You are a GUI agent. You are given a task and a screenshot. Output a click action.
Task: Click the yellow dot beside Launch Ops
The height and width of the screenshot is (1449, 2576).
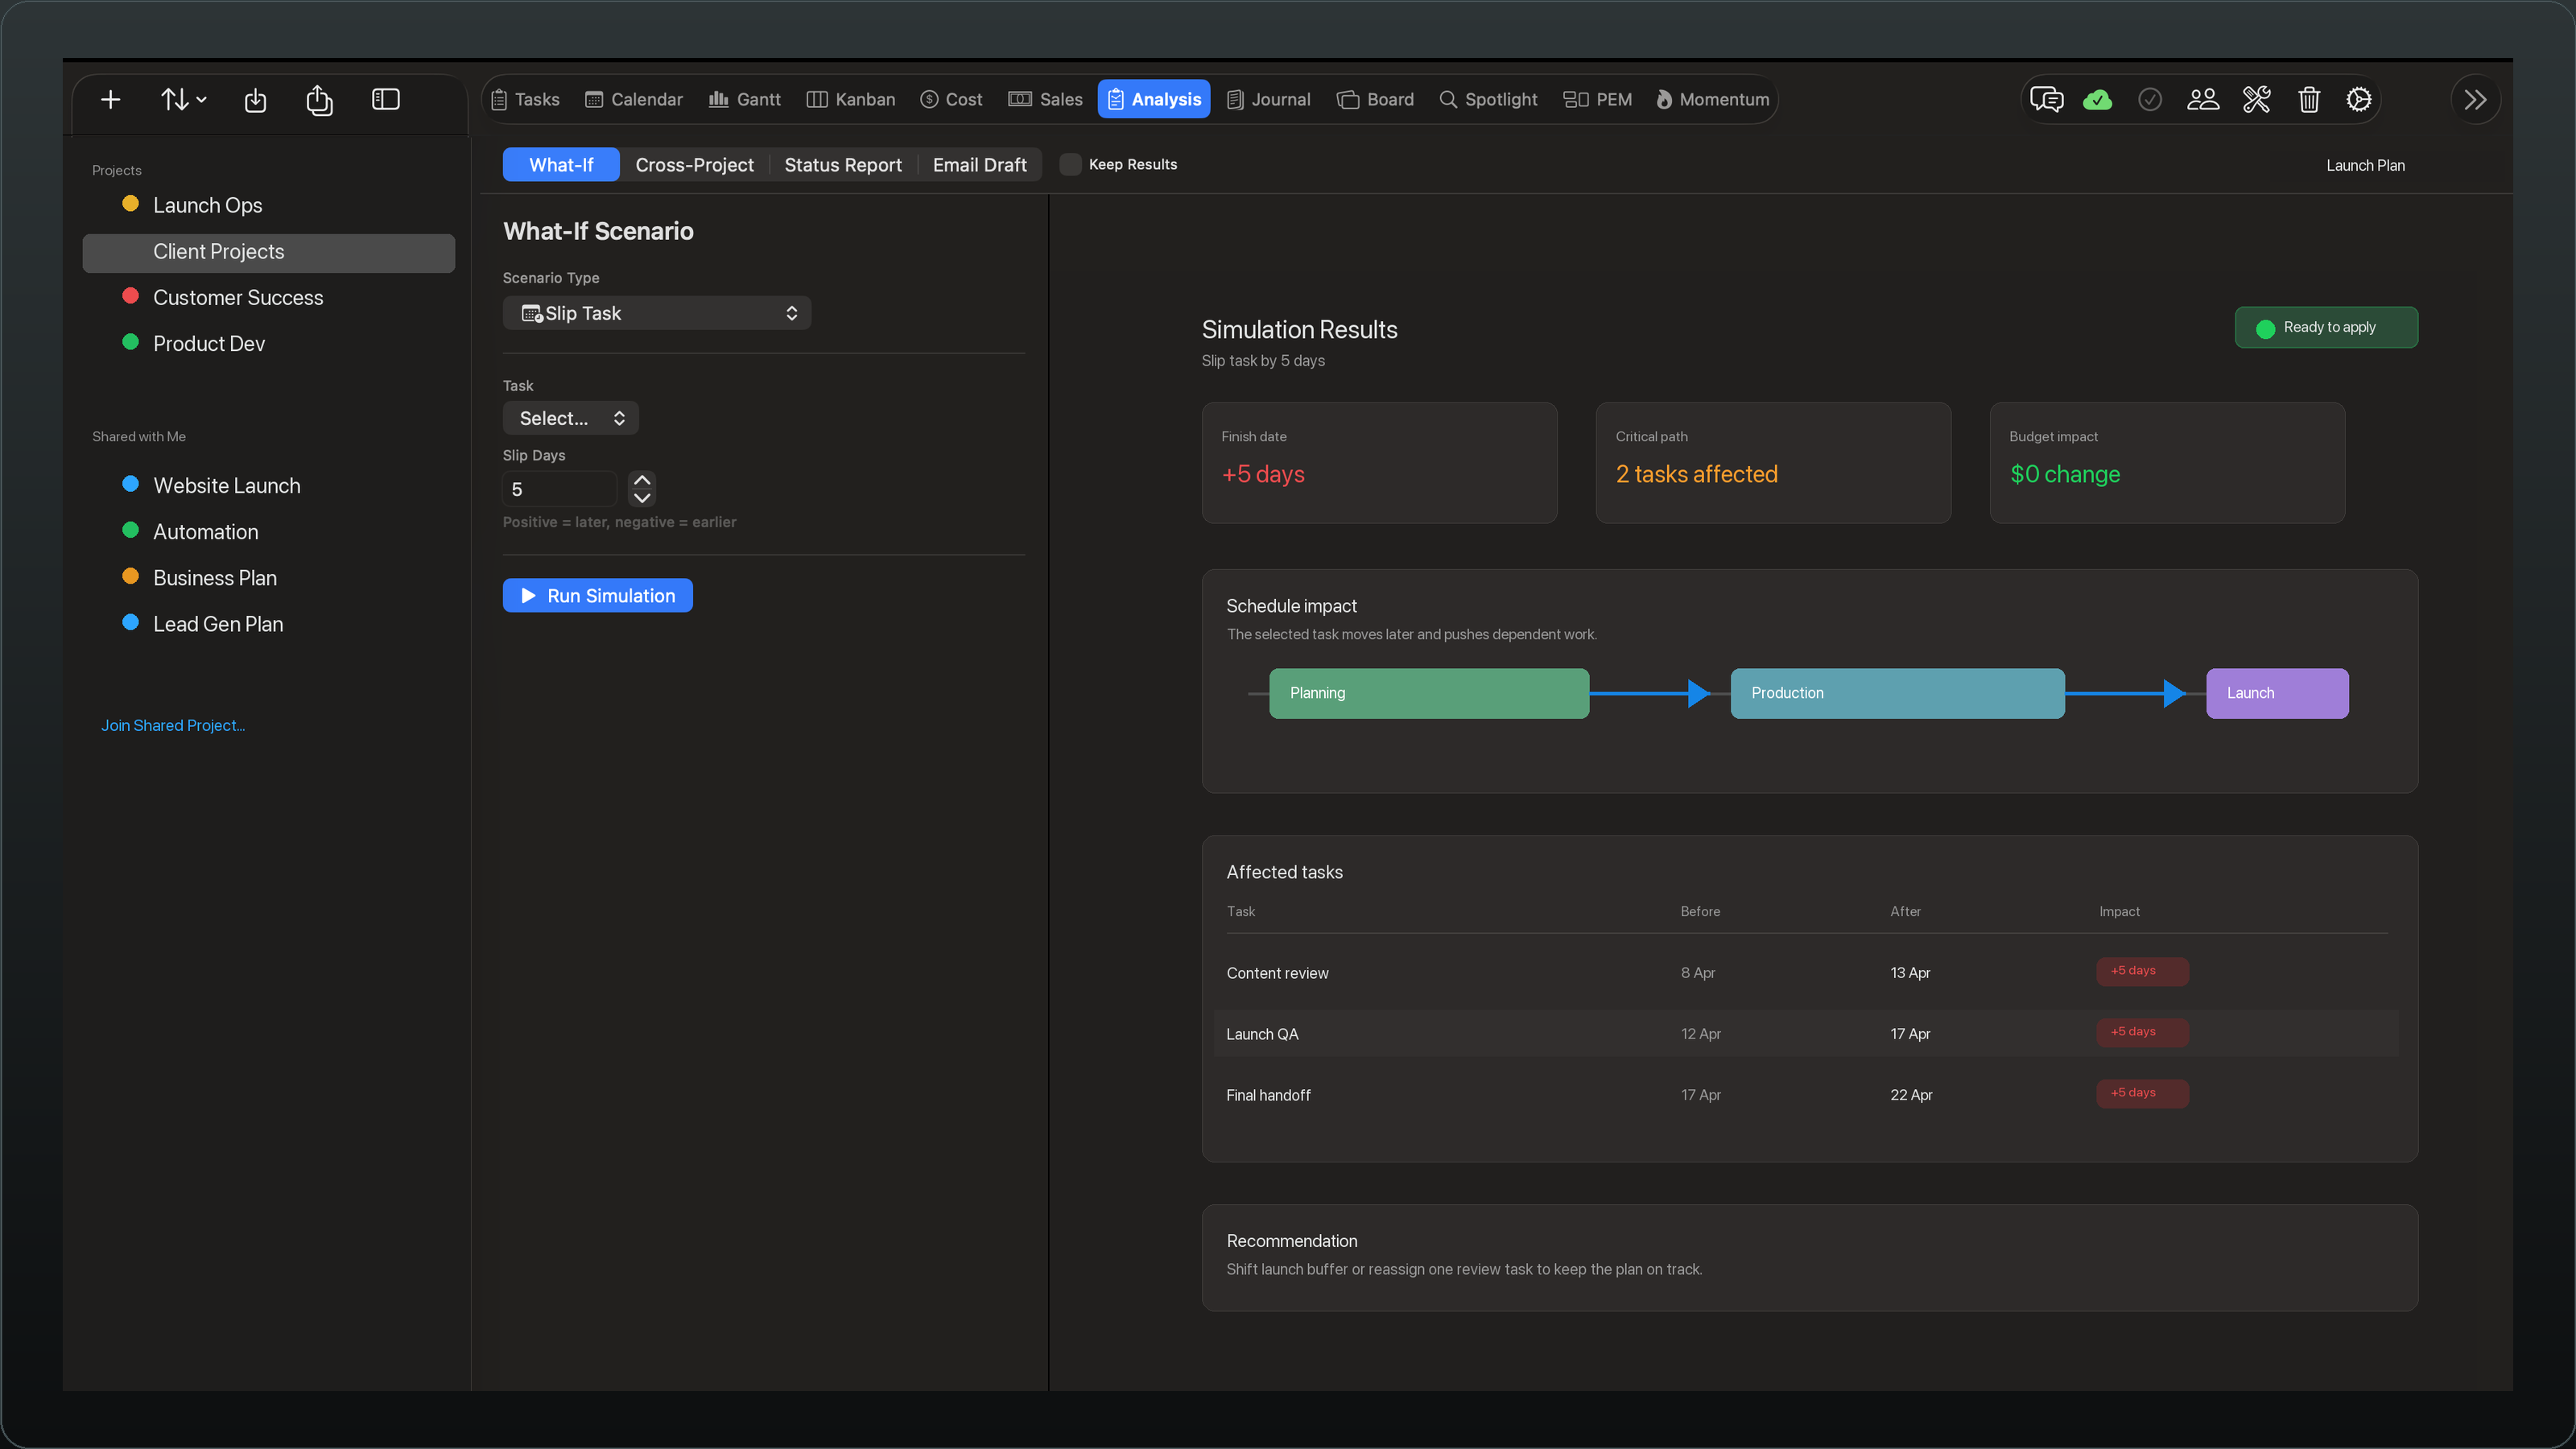point(130,204)
